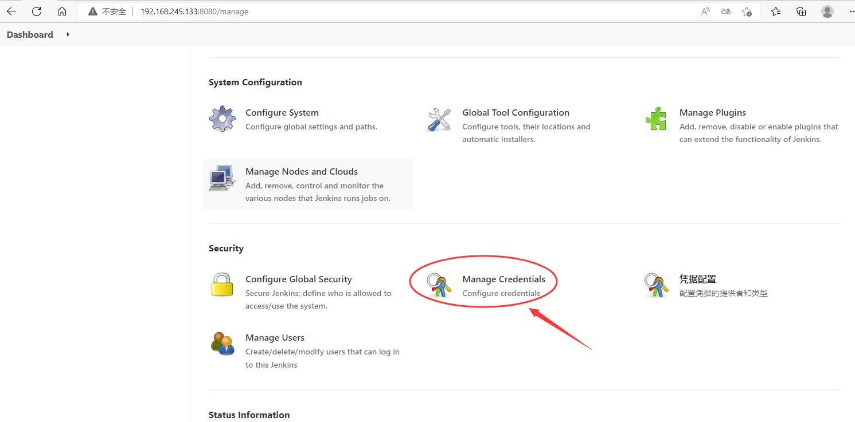Open Manage Plugins link
The image size is (855, 422).
tap(713, 113)
